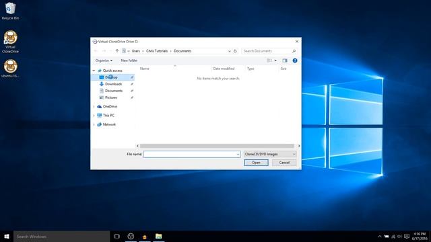
Task: Open the File name dropdown arrow
Action: 238,155
